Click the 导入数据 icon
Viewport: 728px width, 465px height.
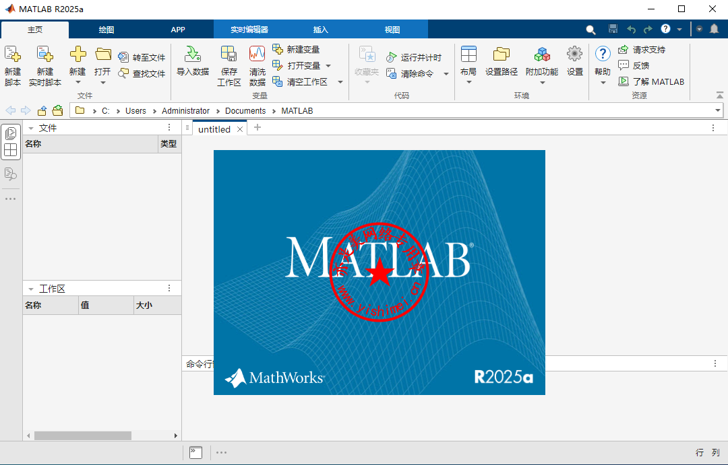tap(192, 55)
